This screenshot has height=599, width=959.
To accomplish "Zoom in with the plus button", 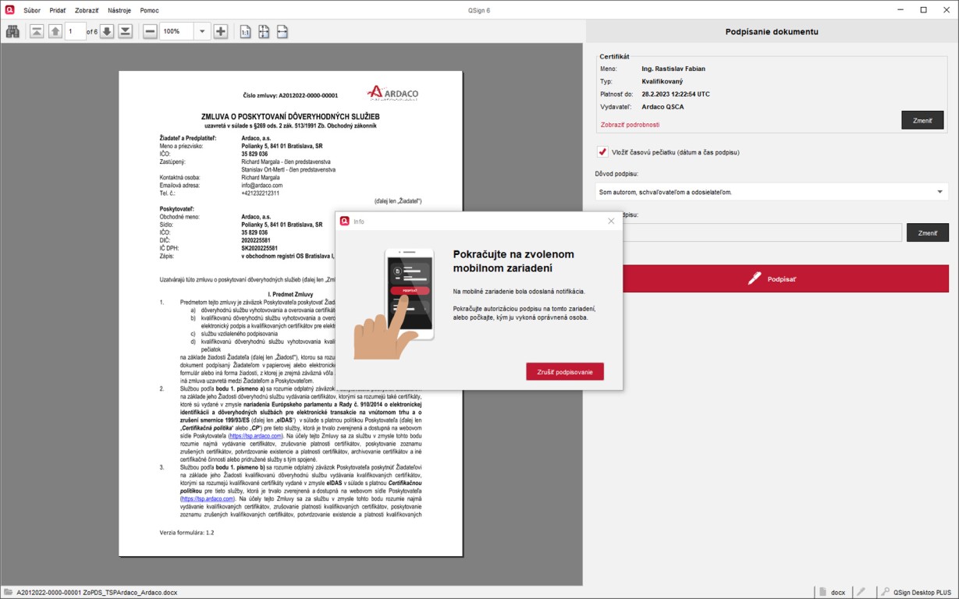I will coord(221,31).
